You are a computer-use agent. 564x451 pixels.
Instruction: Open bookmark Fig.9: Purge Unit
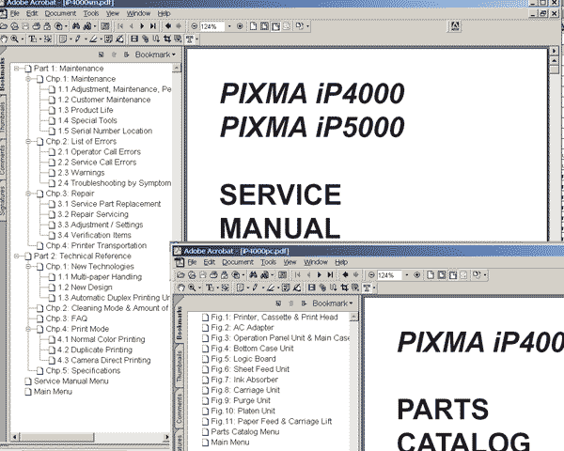pos(241,400)
